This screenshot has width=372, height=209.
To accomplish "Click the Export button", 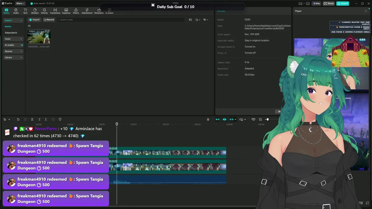I will 343,3.
